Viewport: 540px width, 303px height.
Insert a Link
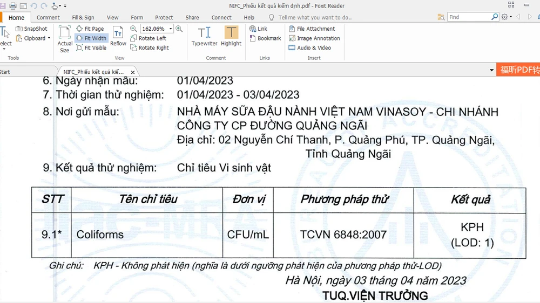click(258, 29)
